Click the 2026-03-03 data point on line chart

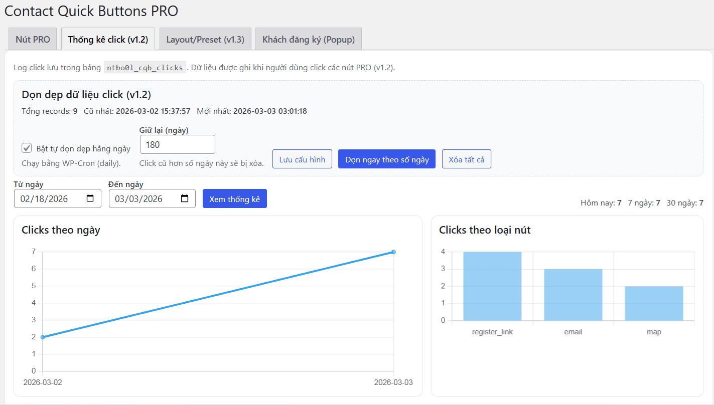[393, 252]
